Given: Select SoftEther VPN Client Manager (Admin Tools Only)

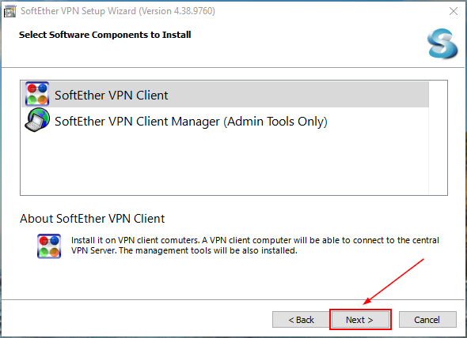Looking at the screenshot, I should tap(191, 122).
